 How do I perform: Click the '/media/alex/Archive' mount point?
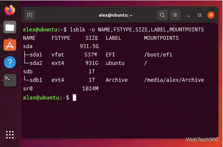pos(174,80)
